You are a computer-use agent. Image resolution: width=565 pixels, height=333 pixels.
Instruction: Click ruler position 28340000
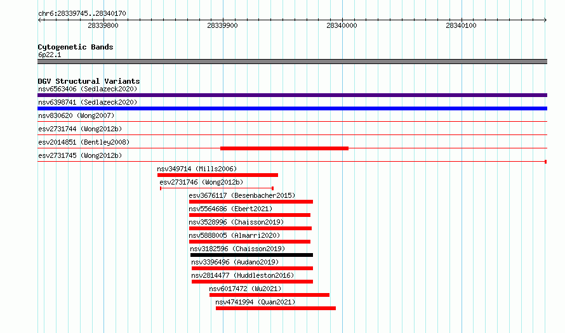[342, 25]
